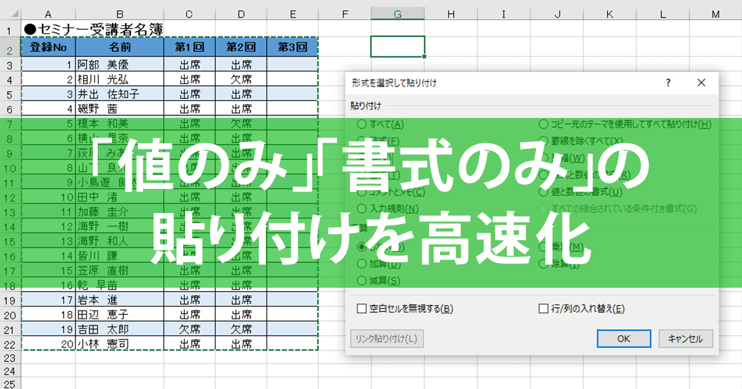Select row 24 header

[x=11, y=372]
